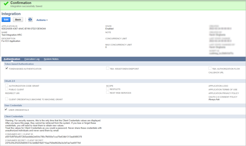Open the System Notes tab
This screenshot has height=146, width=246.
pyautogui.click(x=51, y=59)
